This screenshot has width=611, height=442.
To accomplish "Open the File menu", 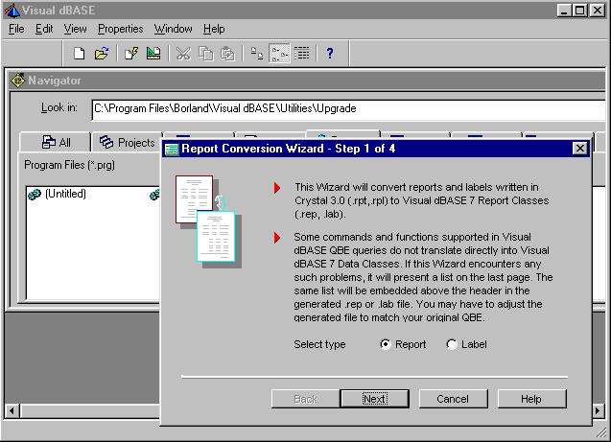I will point(16,29).
